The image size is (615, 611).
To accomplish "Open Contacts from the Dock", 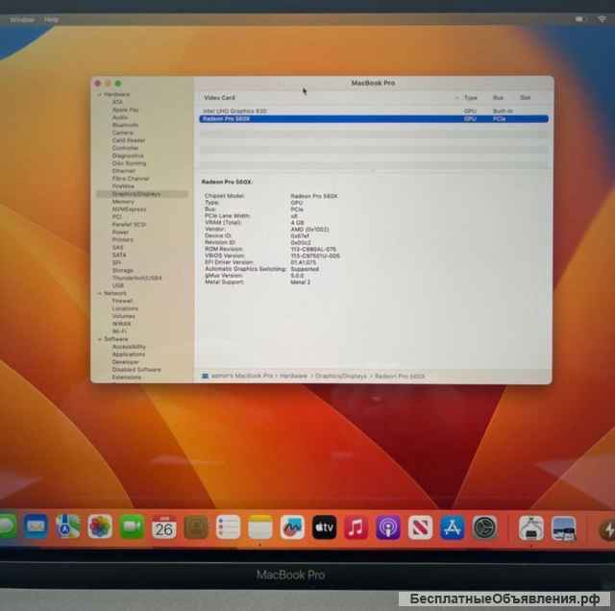I will (x=196, y=527).
